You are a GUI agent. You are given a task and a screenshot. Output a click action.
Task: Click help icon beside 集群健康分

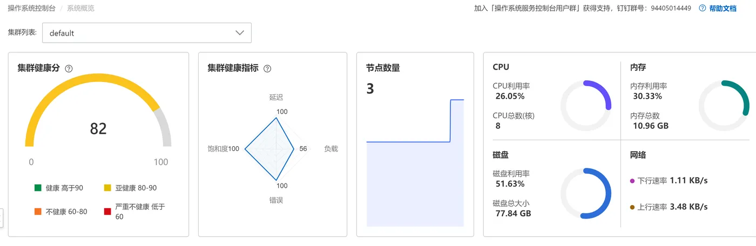69,69
